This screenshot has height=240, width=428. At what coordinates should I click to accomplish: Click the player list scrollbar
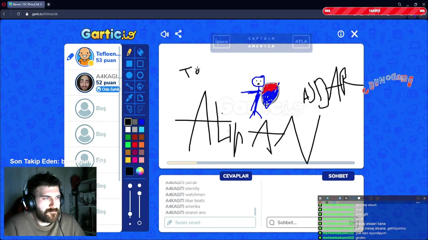(119, 113)
